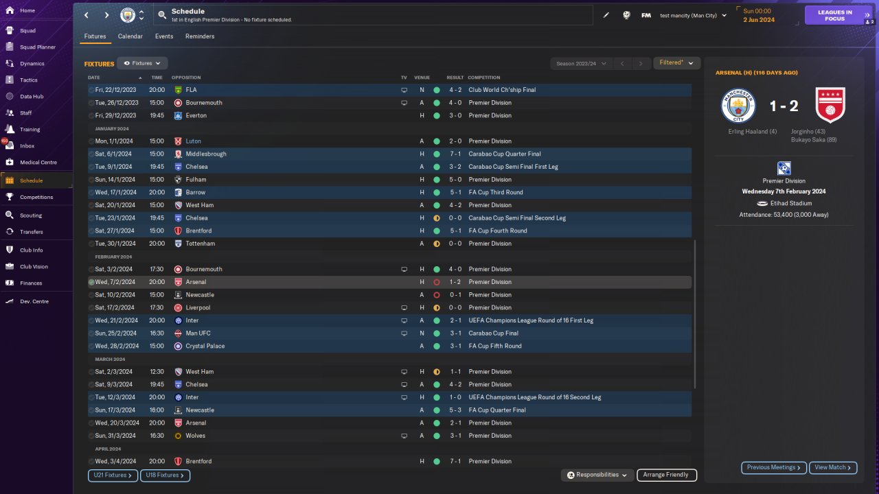The image size is (879, 494).
Task: Untick the selector for the Wed 7/2/2024 Arsenal fixture
Action: tap(91, 282)
